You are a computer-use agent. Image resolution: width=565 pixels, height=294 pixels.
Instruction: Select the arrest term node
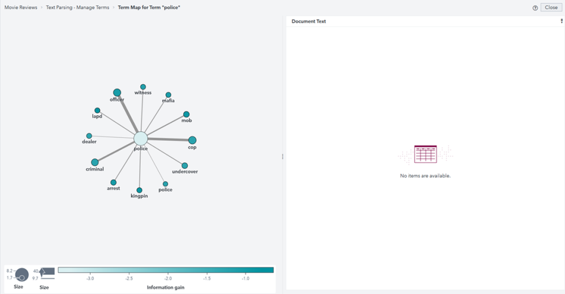click(x=114, y=183)
